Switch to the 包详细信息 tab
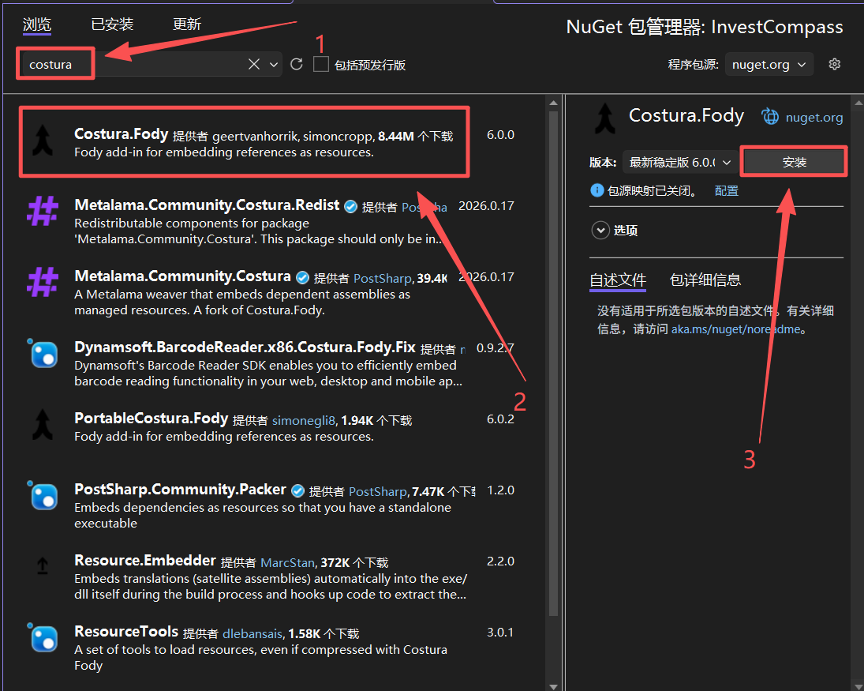The width and height of the screenshot is (864, 691). [x=705, y=280]
